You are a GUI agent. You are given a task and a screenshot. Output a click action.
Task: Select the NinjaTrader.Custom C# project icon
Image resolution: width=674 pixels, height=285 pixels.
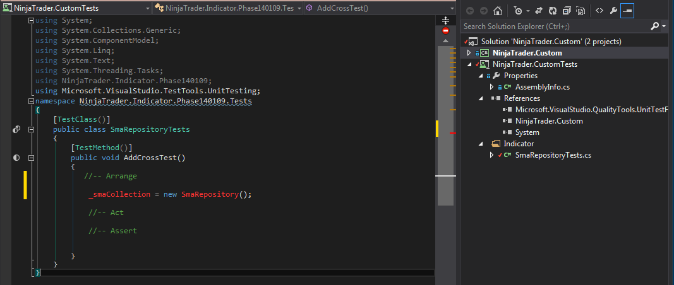coord(484,53)
